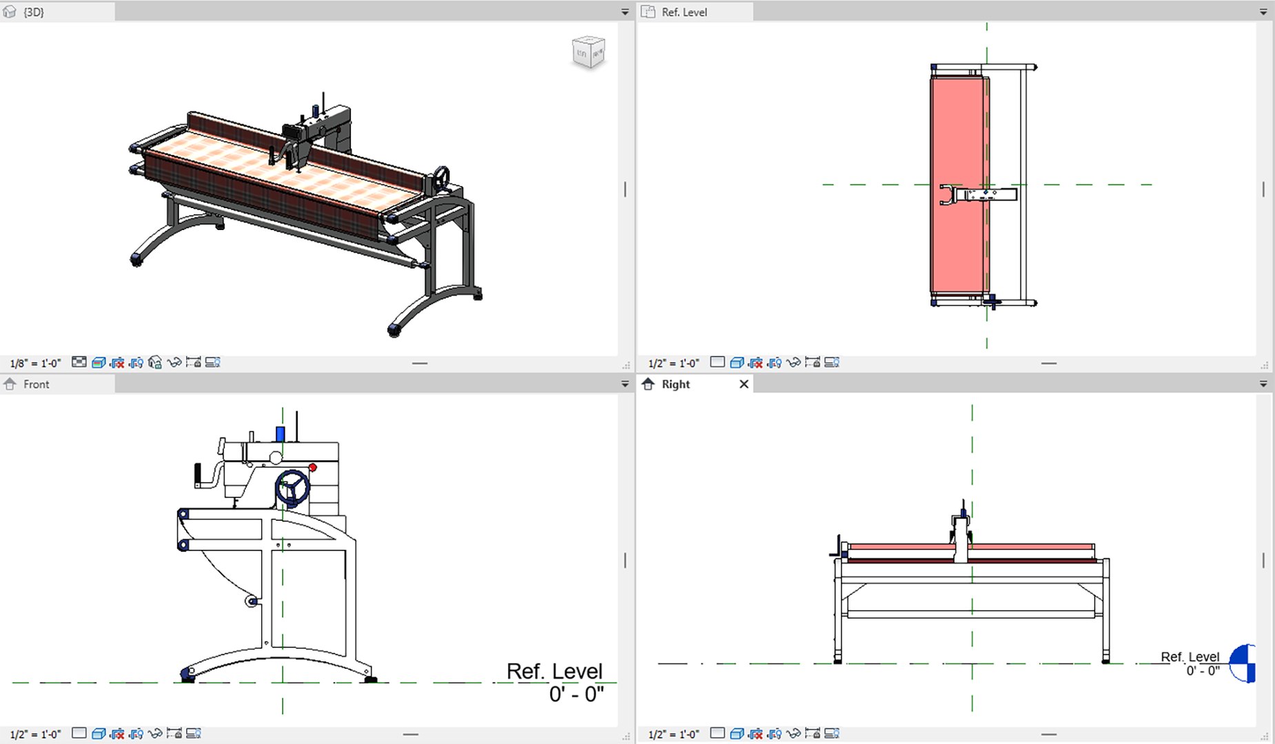Viewport: 1275px width, 744px height.
Task: Select the 0' - 0" elevation value in Front view
Action: (x=576, y=694)
